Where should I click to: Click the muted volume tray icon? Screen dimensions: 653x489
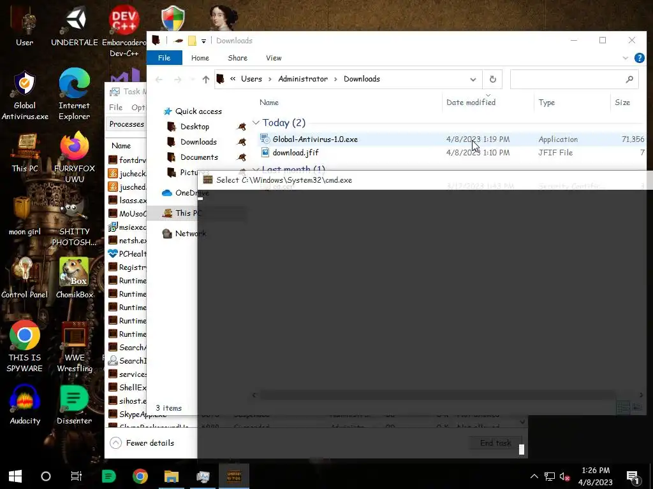565,476
